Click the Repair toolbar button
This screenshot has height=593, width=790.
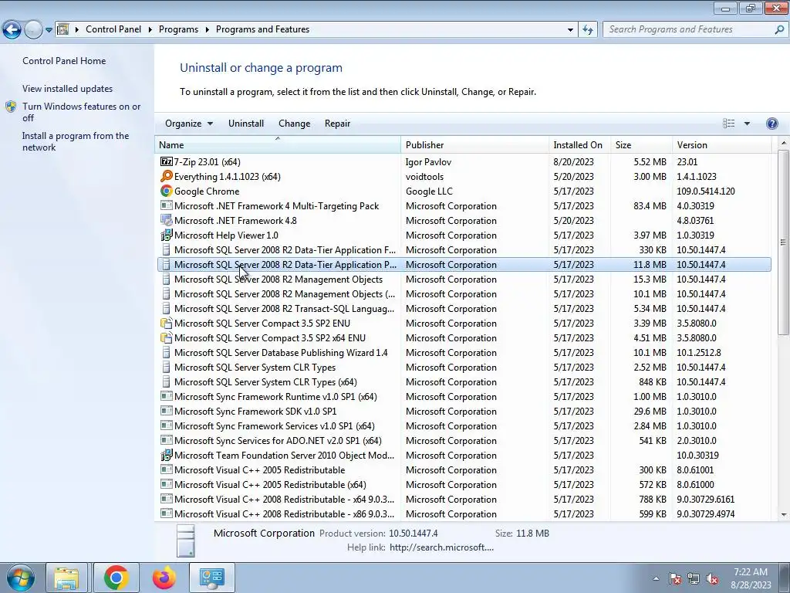[x=338, y=124]
